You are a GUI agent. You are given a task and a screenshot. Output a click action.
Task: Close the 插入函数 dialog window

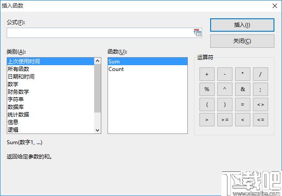coord(274,6)
